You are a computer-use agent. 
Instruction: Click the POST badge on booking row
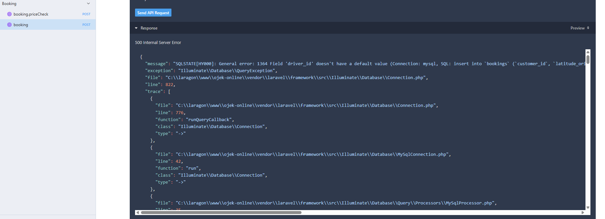(x=86, y=25)
